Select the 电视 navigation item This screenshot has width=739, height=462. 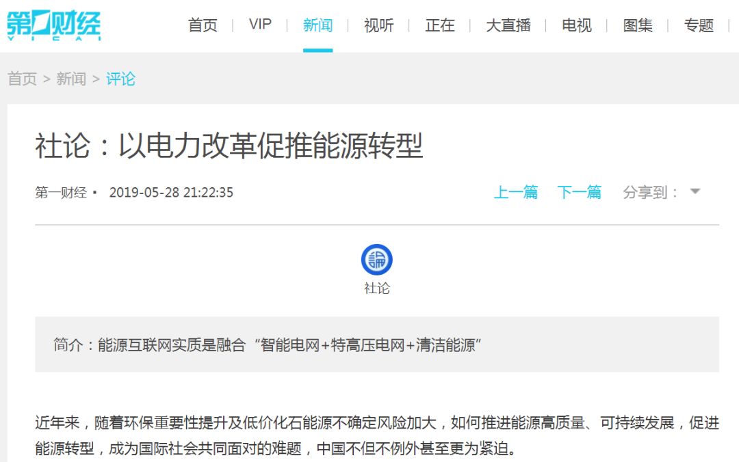[576, 25]
